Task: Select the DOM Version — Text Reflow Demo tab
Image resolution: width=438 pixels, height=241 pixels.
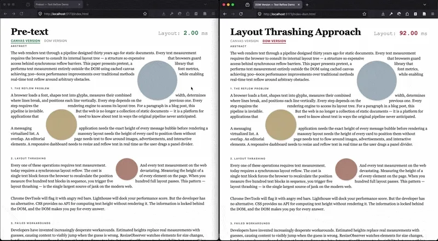Action: 278,5
